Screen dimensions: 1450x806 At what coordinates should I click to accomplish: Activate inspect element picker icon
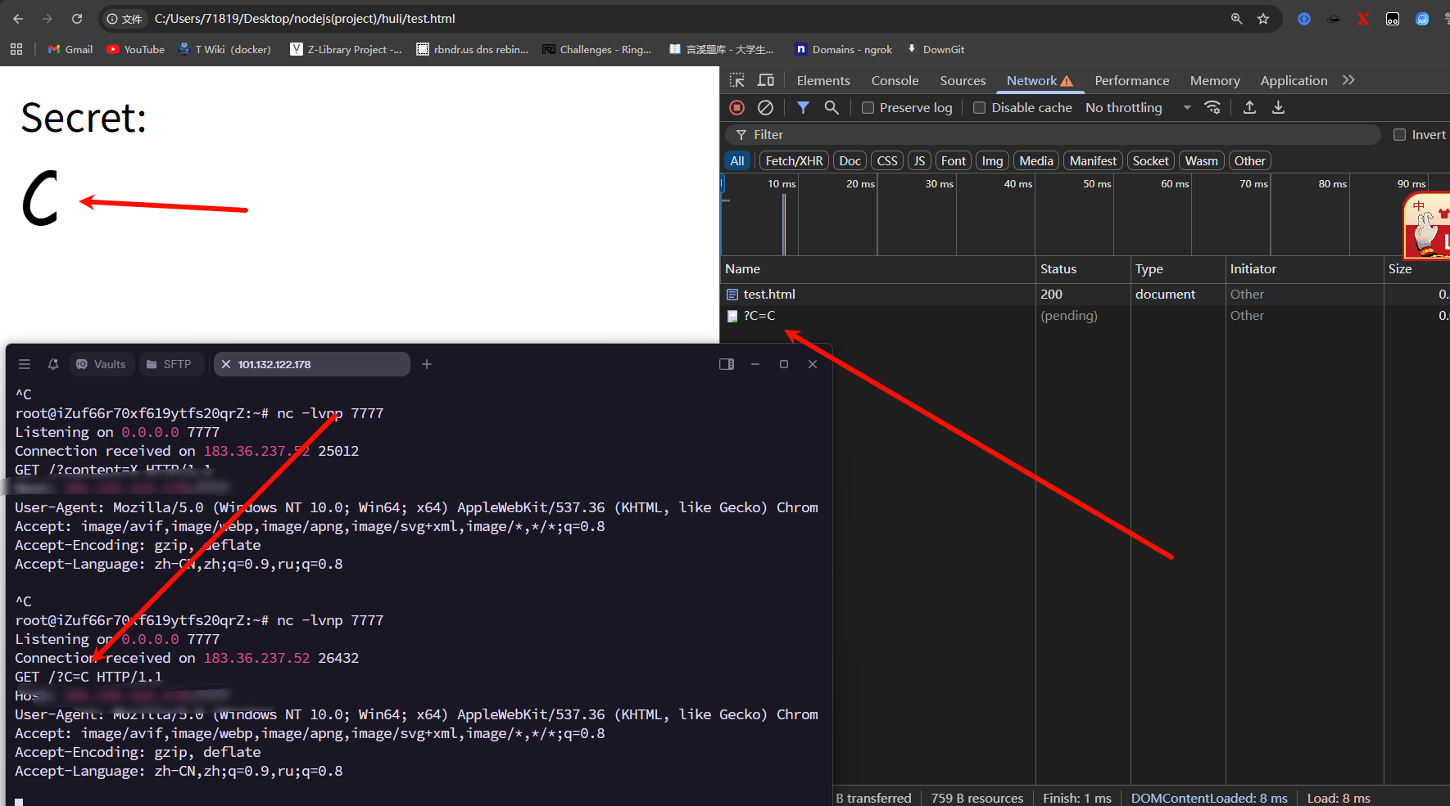[737, 80]
